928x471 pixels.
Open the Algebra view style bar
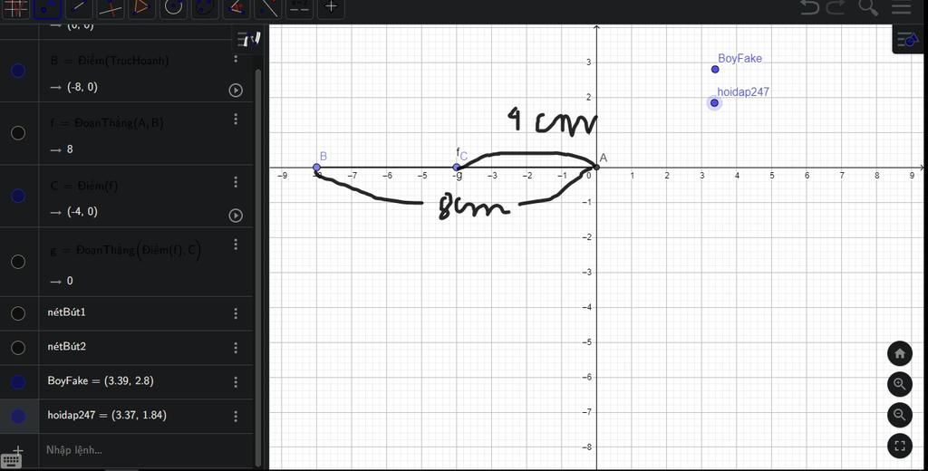[247, 40]
